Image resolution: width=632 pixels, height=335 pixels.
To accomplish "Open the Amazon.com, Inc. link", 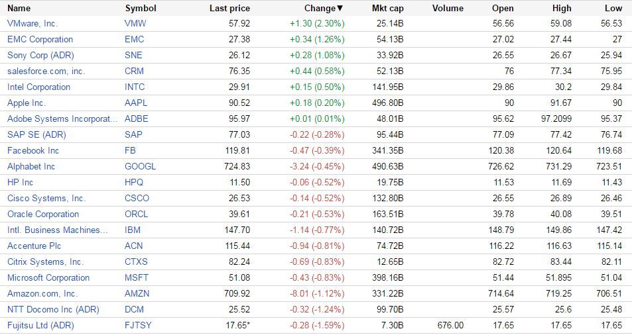I will pos(42,293).
